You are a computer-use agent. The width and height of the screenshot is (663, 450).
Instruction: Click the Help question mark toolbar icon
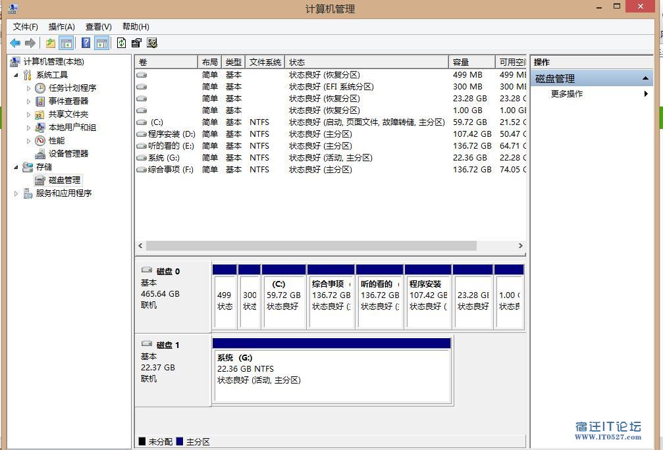point(86,43)
